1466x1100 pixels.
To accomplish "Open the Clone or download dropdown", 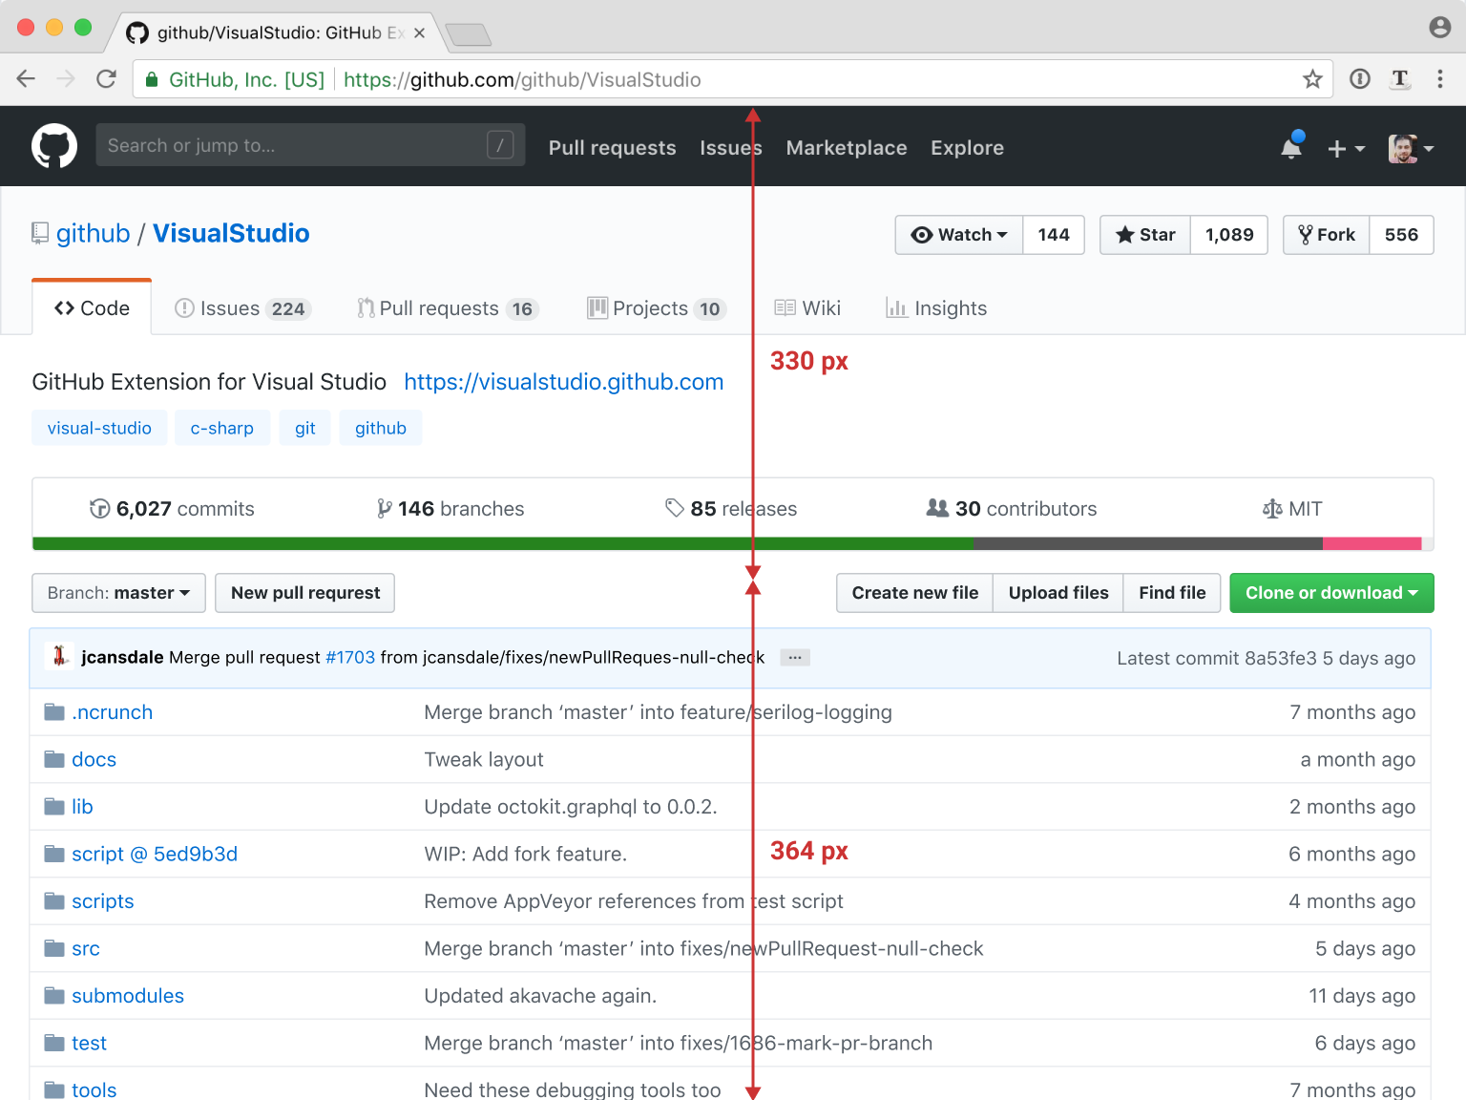I will (1331, 593).
